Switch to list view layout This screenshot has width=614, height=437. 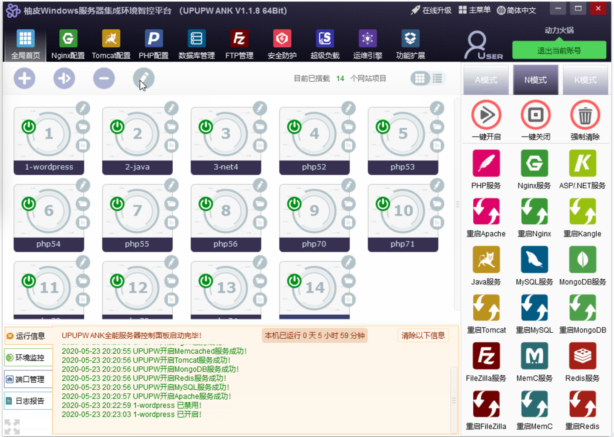click(437, 78)
